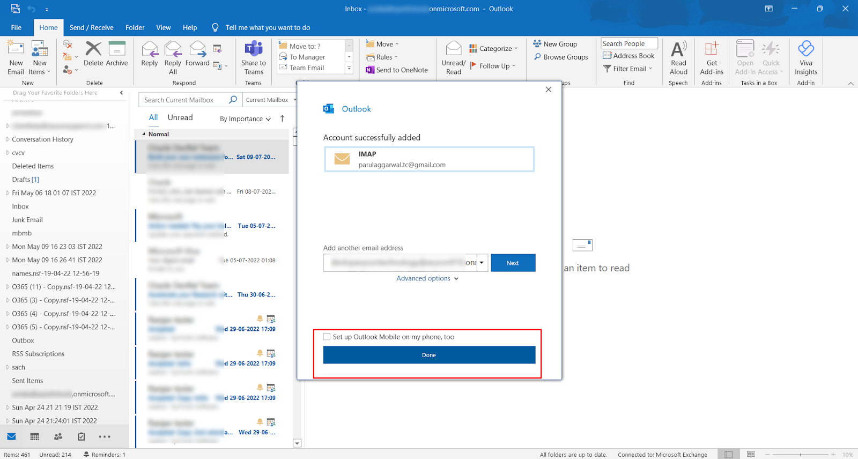Switch to Reading view in status bar

tap(751, 454)
